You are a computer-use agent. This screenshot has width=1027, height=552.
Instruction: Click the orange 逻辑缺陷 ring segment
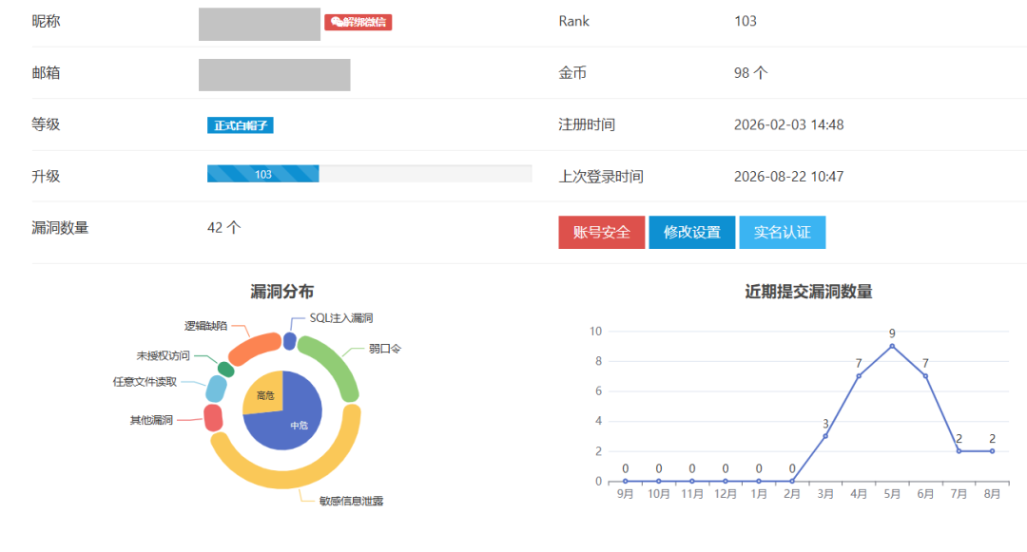256,348
